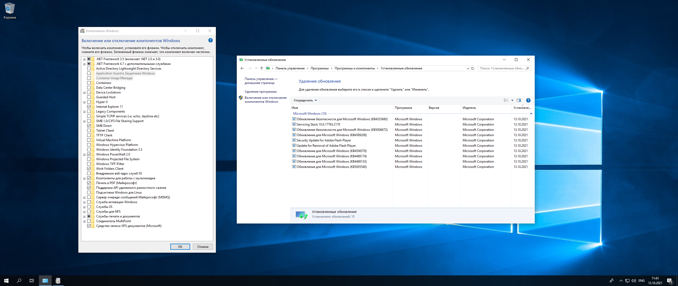Open Панель управления домашняя страница link
678x286 pixels.
261,81
